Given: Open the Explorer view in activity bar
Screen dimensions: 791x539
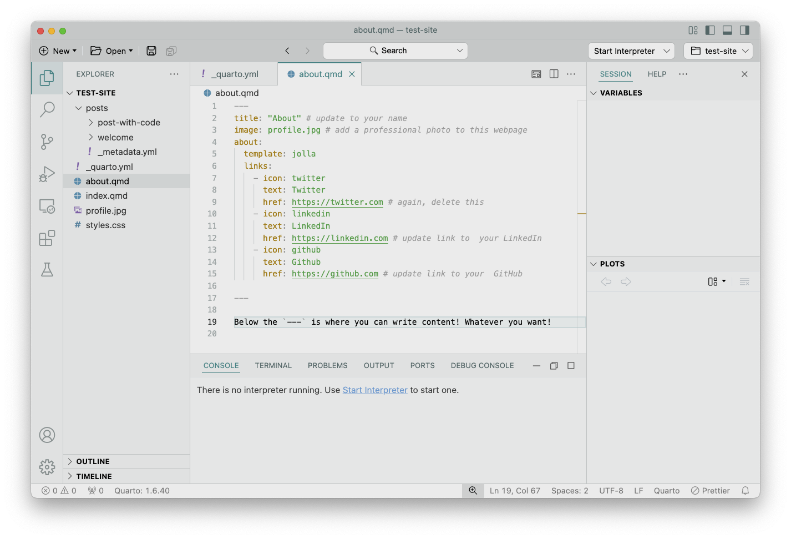Looking at the screenshot, I should [47, 78].
